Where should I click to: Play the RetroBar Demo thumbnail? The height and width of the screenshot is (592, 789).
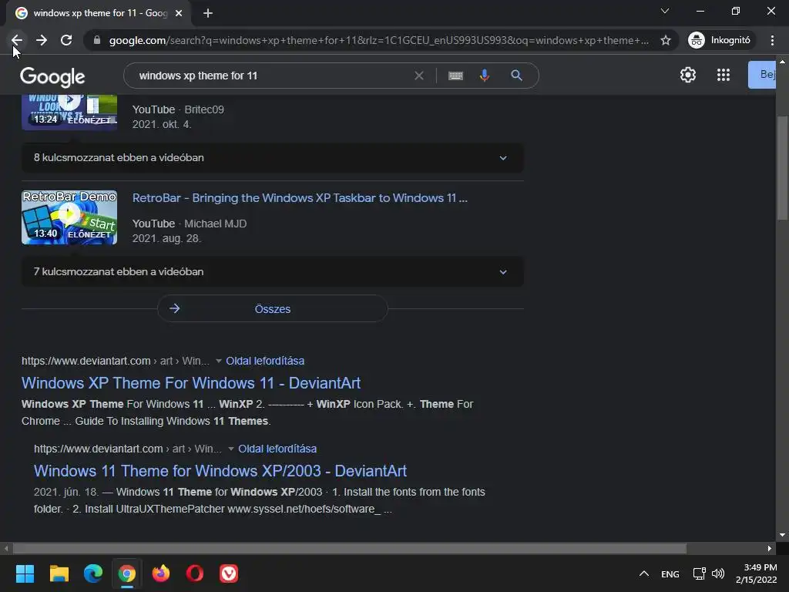(x=69, y=217)
